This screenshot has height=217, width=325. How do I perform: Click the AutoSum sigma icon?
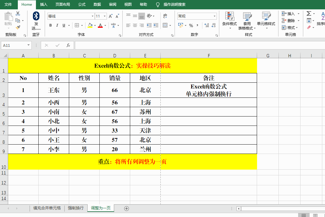[309, 14]
